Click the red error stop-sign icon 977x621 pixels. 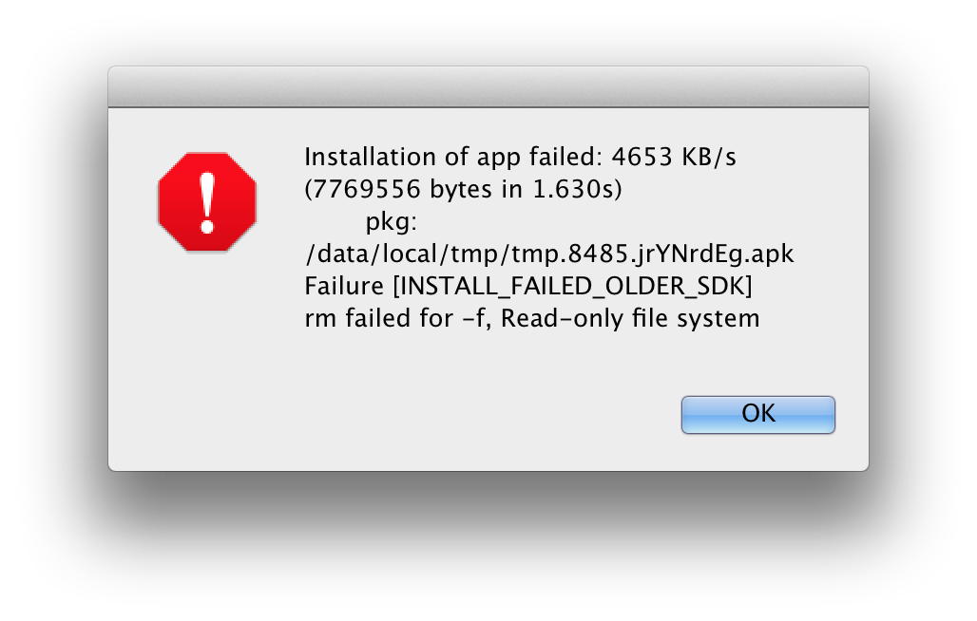tap(207, 202)
